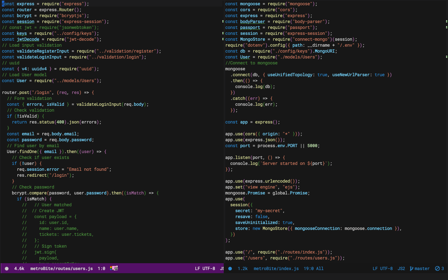Click the right fringe marker on User line
The height and width of the screenshot is (280, 448).
(446, 57)
